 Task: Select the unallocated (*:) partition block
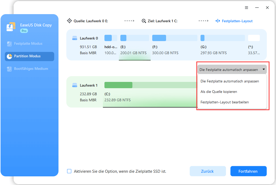click(x=254, y=38)
